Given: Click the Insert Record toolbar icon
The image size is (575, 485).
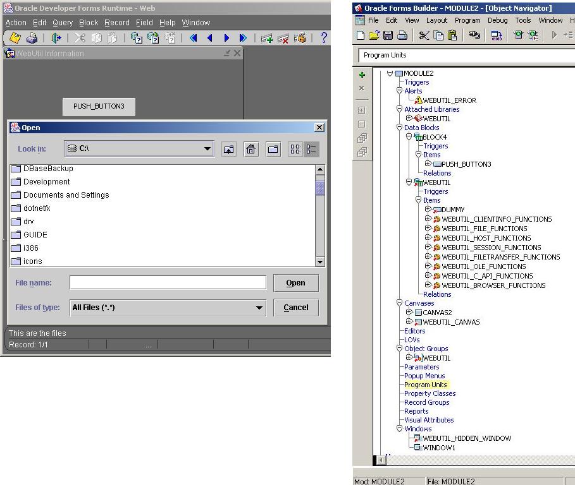Looking at the screenshot, I should click(266, 38).
